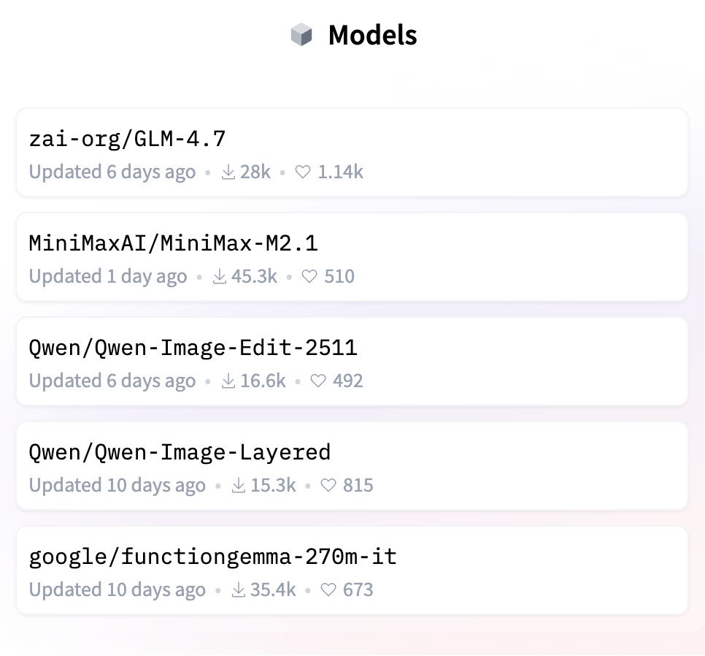Click the heart icon beside 492
Viewport: 705px width, 656px height.
[319, 381]
